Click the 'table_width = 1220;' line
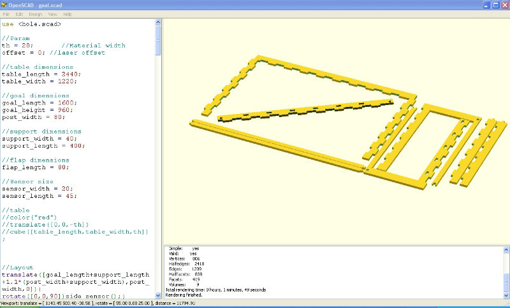Viewport: 510px width, 308px height. coord(40,81)
